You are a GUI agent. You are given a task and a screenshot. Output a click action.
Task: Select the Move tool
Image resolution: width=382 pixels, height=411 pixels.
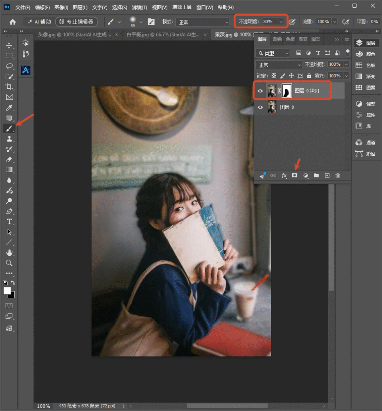9,46
